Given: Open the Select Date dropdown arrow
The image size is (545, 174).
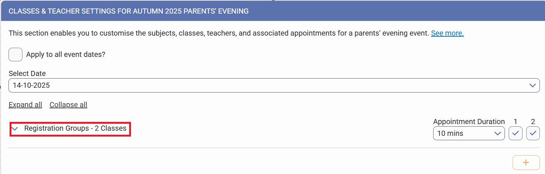Looking at the screenshot, I should coord(532,86).
